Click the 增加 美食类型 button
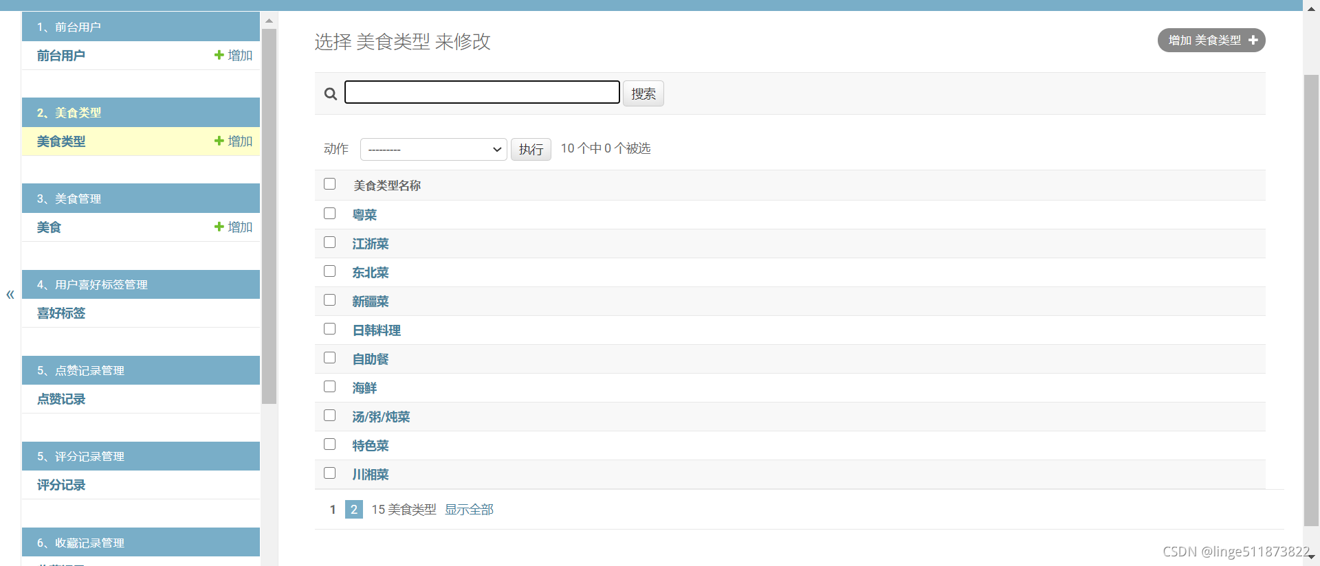1320x566 pixels. point(1211,41)
